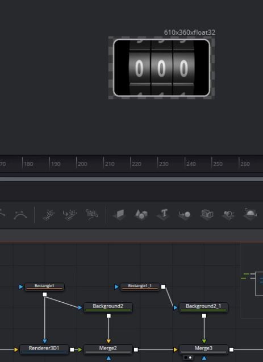This screenshot has height=362, width=263.
Task: Click the white output square of Rectangle1
Action: [x=45, y=294]
